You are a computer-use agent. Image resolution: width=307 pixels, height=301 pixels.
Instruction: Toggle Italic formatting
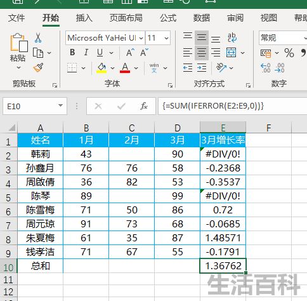point(86,52)
